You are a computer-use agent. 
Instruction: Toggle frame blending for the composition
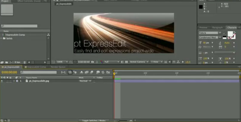(x=86, y=72)
